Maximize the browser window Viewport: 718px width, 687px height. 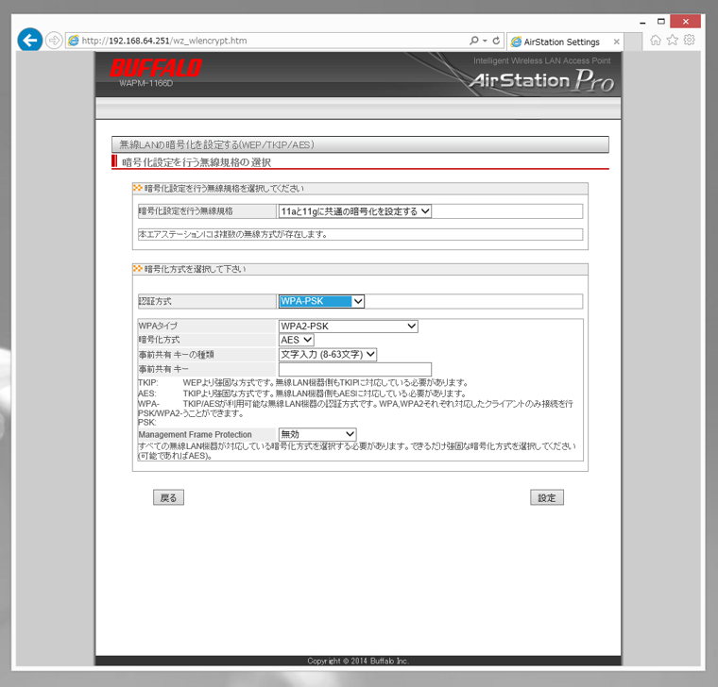660,22
